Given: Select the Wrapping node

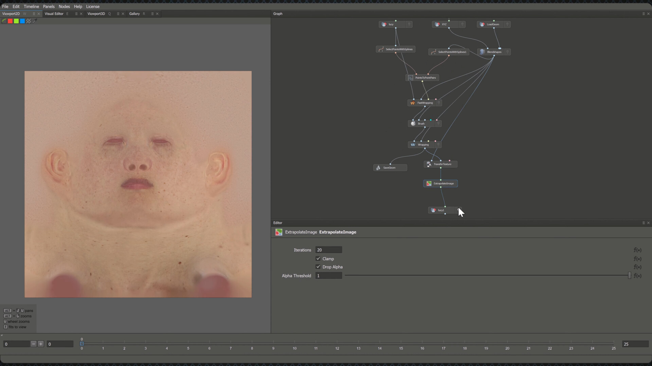Looking at the screenshot, I should 423,144.
